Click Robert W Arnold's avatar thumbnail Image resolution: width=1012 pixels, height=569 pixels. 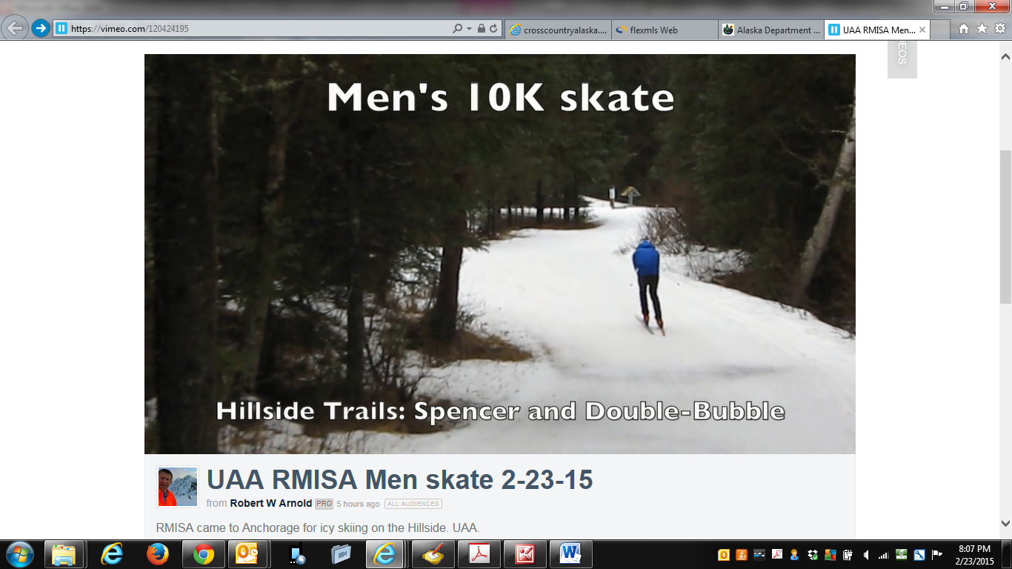tap(178, 487)
